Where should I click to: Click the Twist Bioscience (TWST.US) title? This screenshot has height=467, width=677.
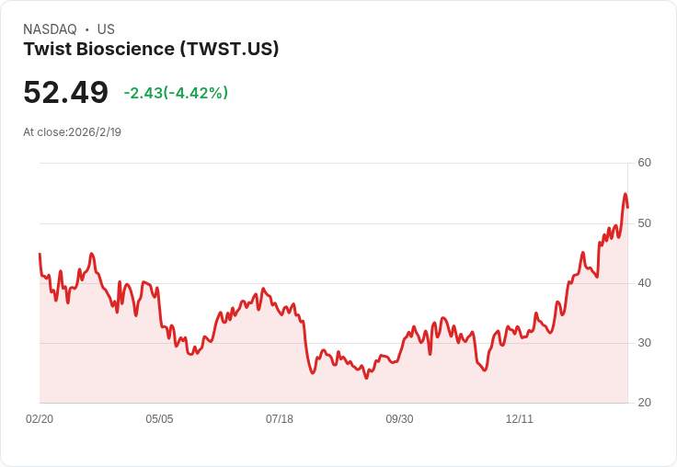click(151, 49)
